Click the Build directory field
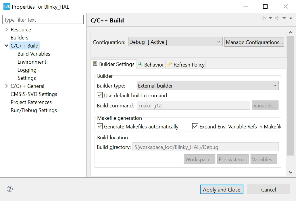 (x=205, y=147)
